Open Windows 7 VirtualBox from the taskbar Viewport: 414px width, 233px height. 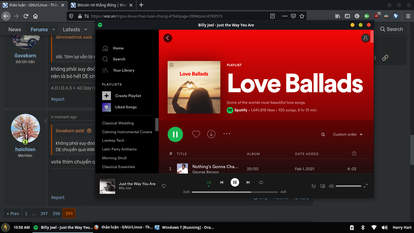(x=184, y=227)
